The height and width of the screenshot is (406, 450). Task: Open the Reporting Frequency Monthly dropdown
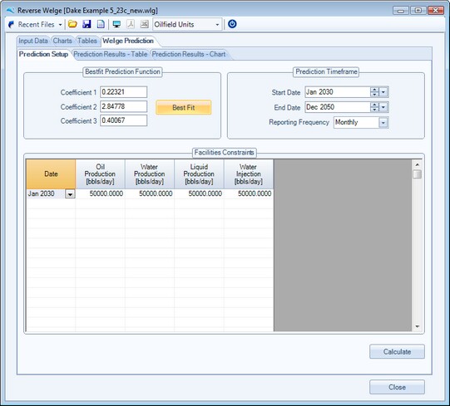pyautogui.click(x=383, y=123)
